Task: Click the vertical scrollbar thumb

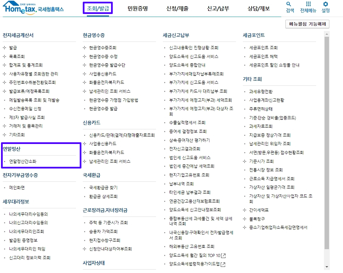Action: point(327,143)
